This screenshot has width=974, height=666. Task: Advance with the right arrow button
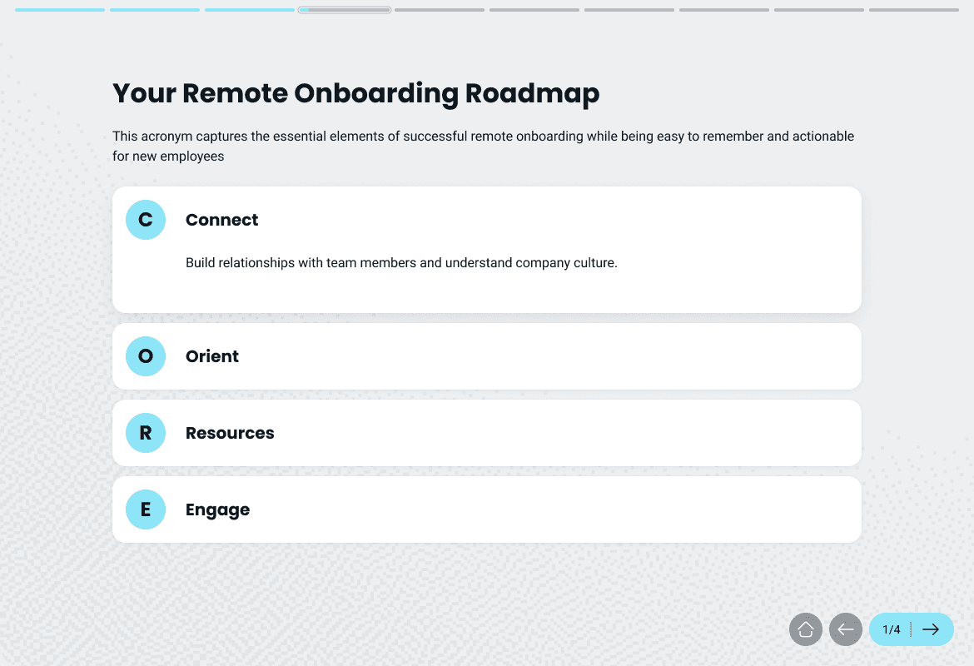(931, 629)
